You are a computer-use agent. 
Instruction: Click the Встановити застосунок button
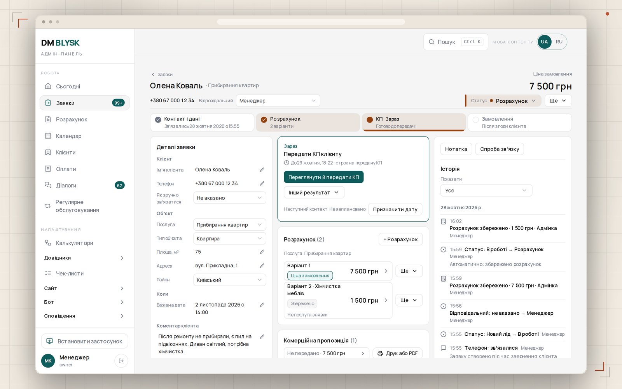pos(85,341)
